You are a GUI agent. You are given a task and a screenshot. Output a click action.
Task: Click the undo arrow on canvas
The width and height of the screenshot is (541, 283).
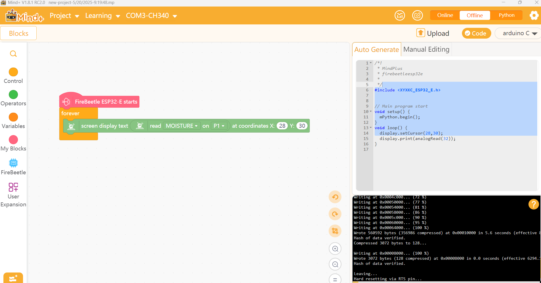pos(335,197)
